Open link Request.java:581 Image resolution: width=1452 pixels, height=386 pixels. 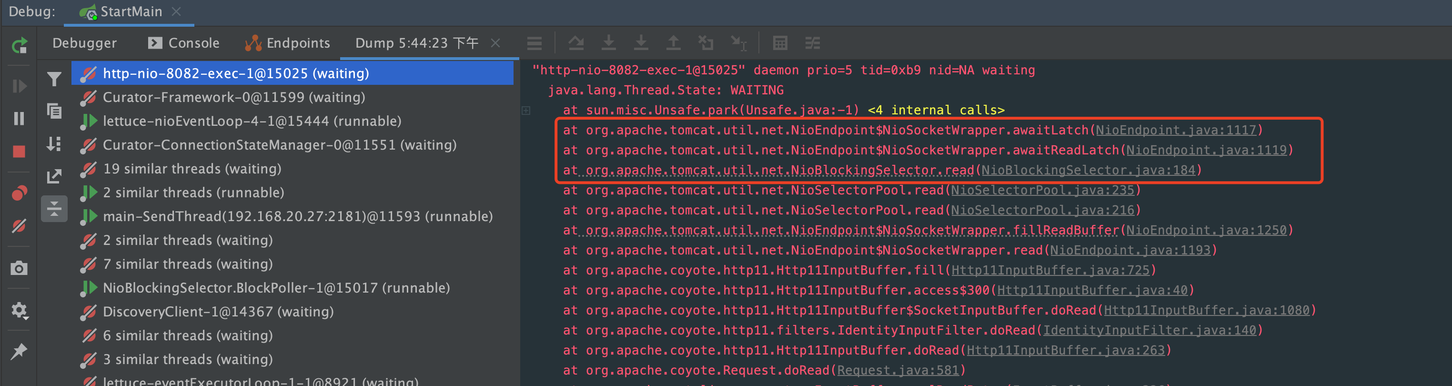tap(898, 370)
